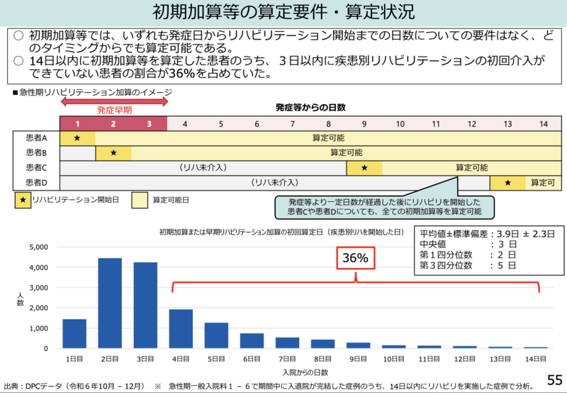Viewport: 567px width, 393px height.
Task: Click the red 発症早期 double-headed arrow
Action: pos(114,101)
